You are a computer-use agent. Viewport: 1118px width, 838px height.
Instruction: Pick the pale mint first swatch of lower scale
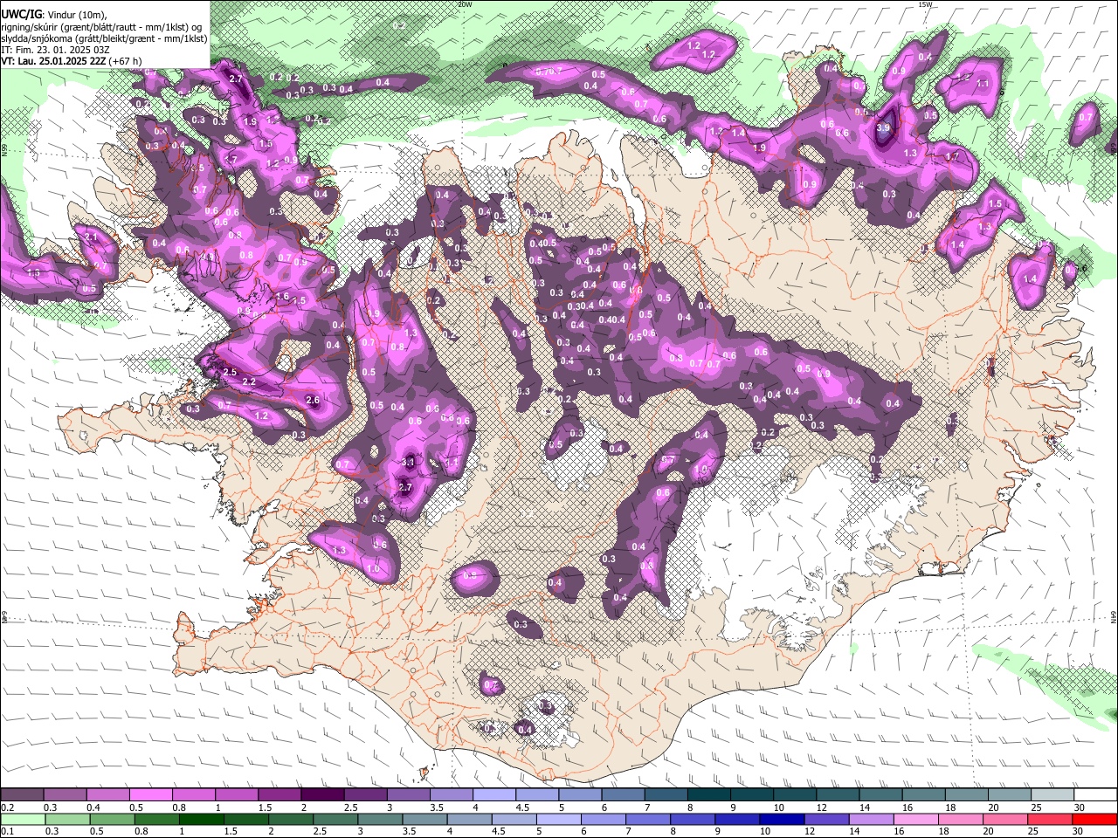[23, 819]
